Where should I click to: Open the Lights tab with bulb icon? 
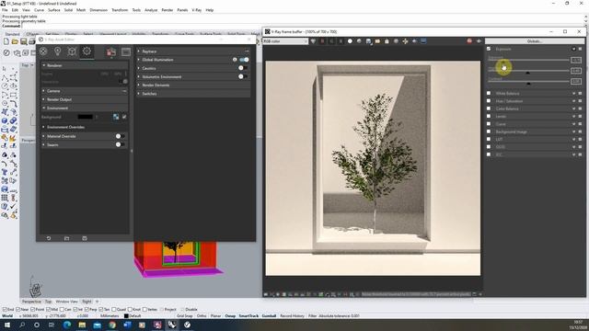pyautogui.click(x=57, y=51)
